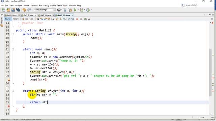Click the Next Bookmark icon
The height and width of the screenshot is (121, 216).
61,19
